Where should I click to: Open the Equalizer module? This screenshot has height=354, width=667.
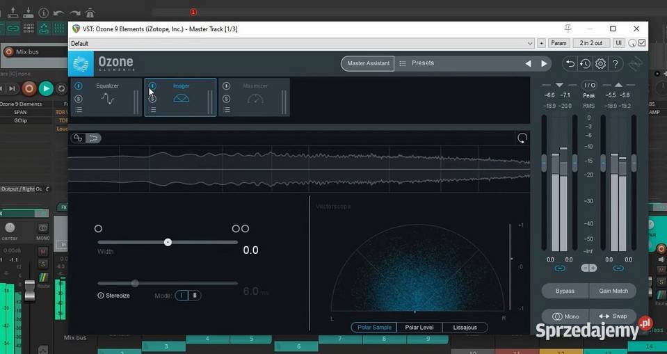coord(107,97)
